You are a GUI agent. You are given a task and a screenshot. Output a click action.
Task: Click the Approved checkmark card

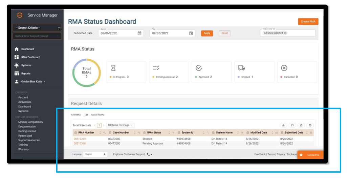click(x=212, y=72)
